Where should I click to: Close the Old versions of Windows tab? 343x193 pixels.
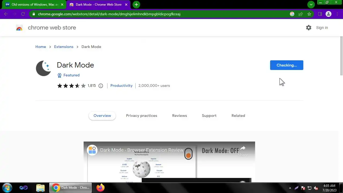62,5
